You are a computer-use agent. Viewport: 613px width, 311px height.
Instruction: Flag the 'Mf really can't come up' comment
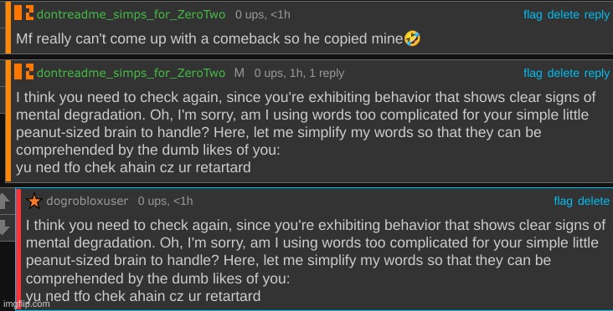[533, 15]
